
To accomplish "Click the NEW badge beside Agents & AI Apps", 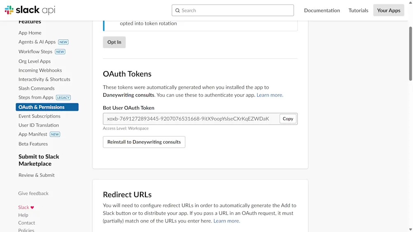I will [63, 42].
